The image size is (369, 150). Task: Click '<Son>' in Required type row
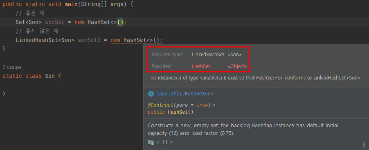(x=235, y=55)
